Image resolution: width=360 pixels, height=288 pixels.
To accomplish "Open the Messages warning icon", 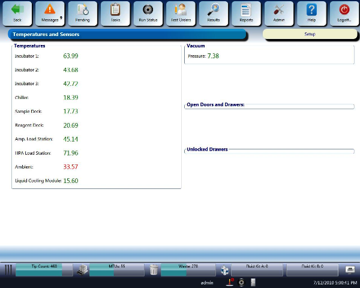I will click(50, 13).
